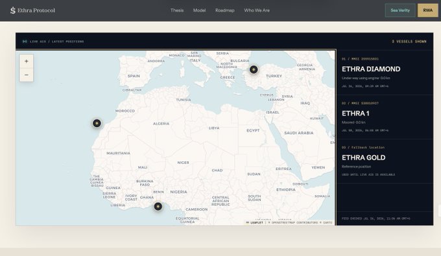
Task: Select the vessel marker off Morocco's coast
Action: pos(97,123)
